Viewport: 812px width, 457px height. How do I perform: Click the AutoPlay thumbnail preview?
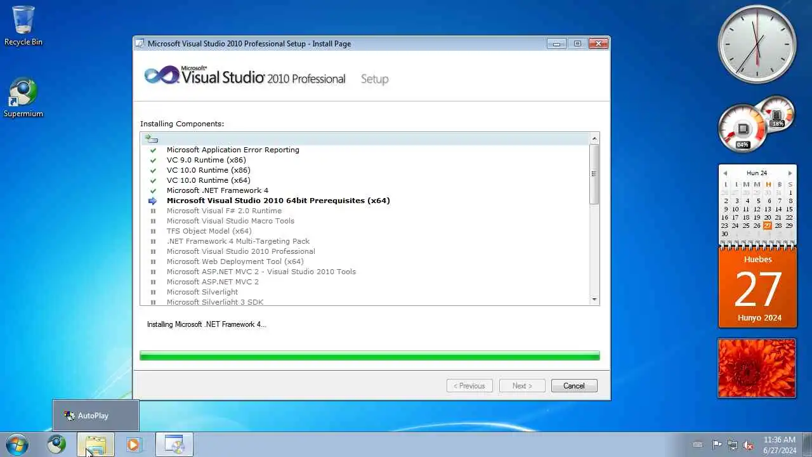point(95,416)
